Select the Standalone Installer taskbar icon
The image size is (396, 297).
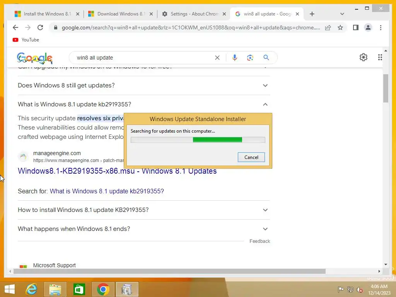click(127, 289)
